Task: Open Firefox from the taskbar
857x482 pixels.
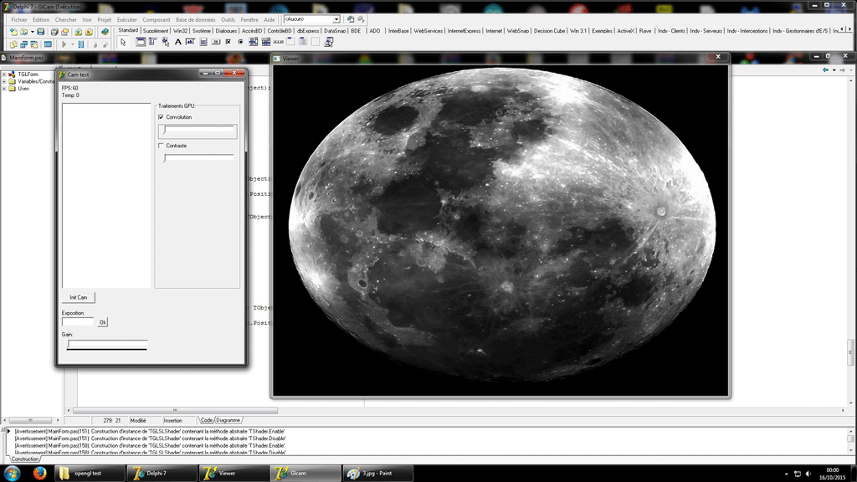Action: (38, 473)
